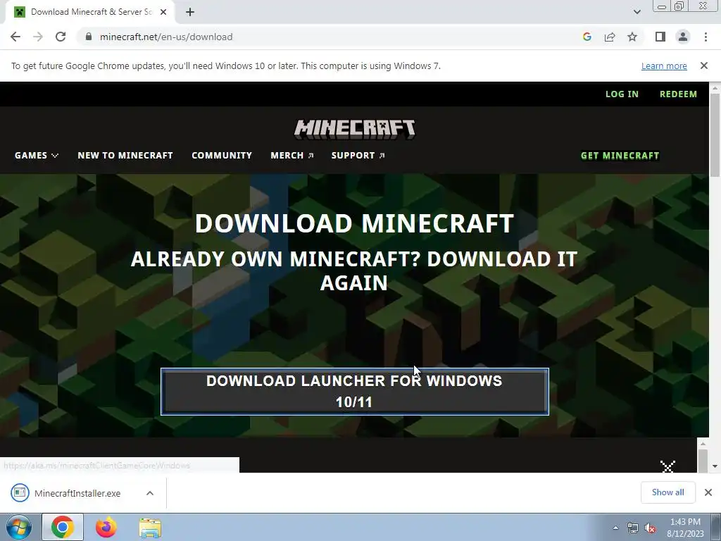
Task: Expand the GAMES dropdown menu
Action: point(37,156)
